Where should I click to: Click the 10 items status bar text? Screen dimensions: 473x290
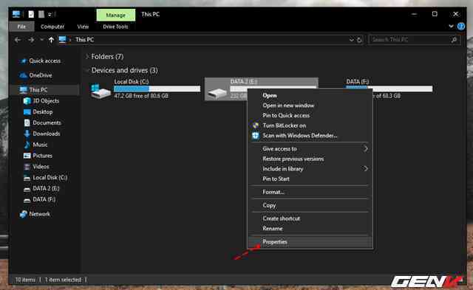(25, 280)
